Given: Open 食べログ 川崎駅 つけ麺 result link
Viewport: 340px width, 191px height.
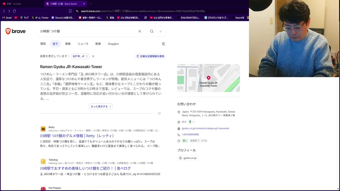Looking at the screenshot, I should (x=85, y=168).
